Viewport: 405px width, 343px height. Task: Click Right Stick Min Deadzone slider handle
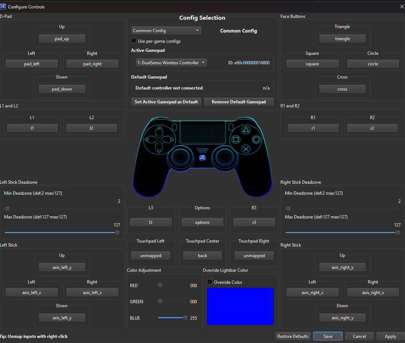(288, 209)
